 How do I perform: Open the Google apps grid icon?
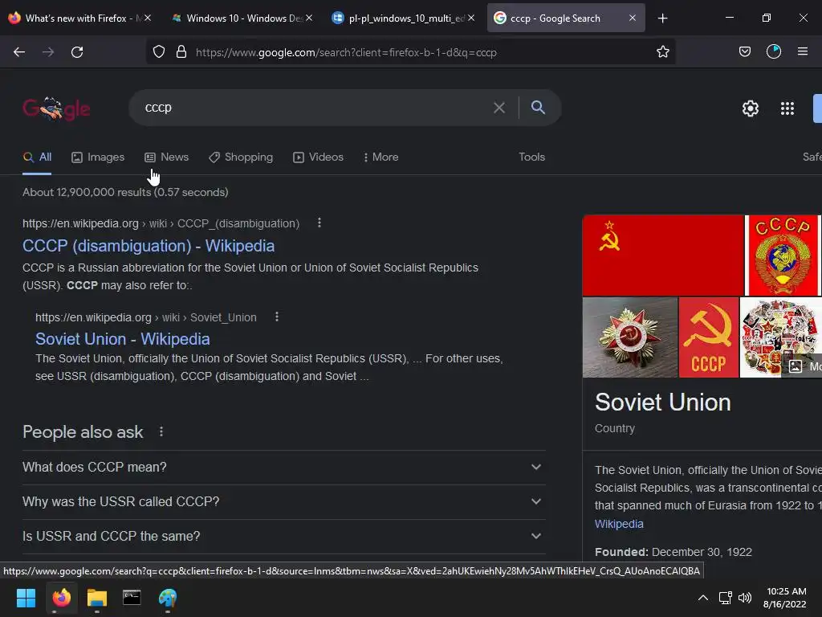click(x=787, y=108)
